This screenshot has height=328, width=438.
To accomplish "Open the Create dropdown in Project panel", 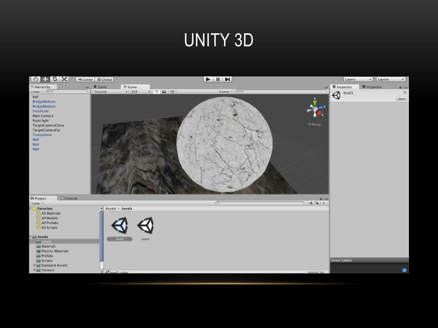I will 37,203.
